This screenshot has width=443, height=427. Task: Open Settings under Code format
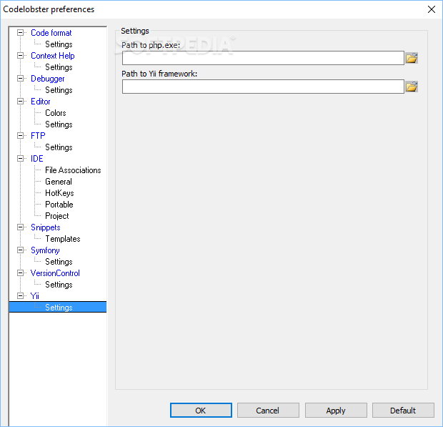pos(59,44)
